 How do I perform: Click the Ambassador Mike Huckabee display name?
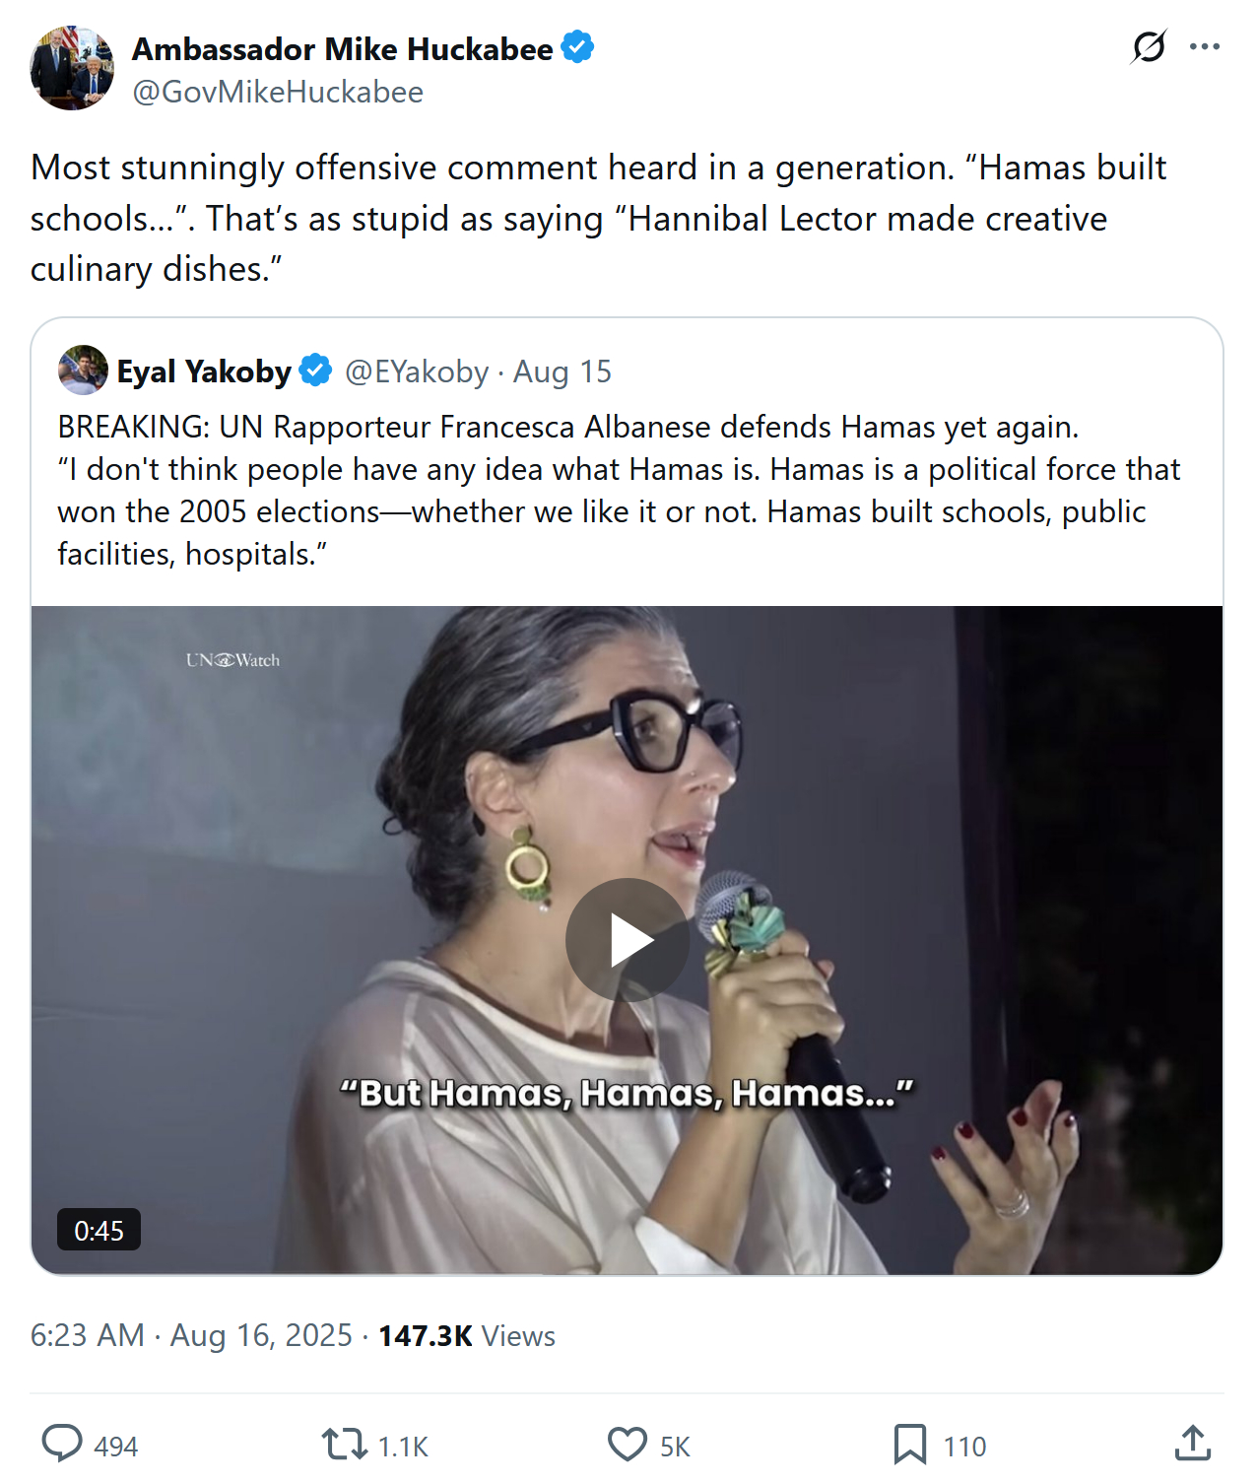pyautogui.click(x=342, y=48)
